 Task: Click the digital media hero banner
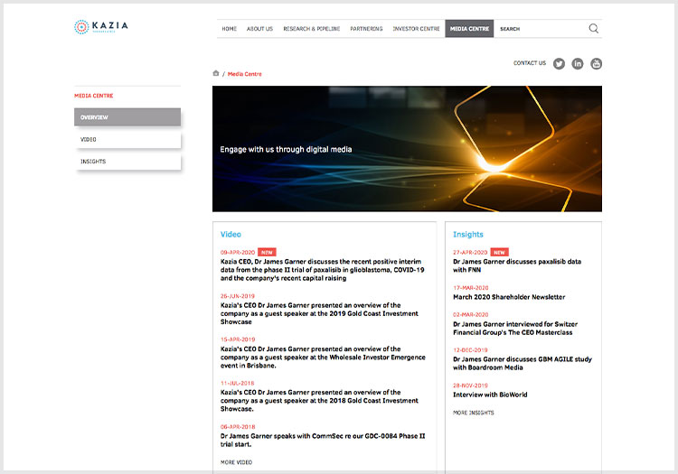coord(407,149)
